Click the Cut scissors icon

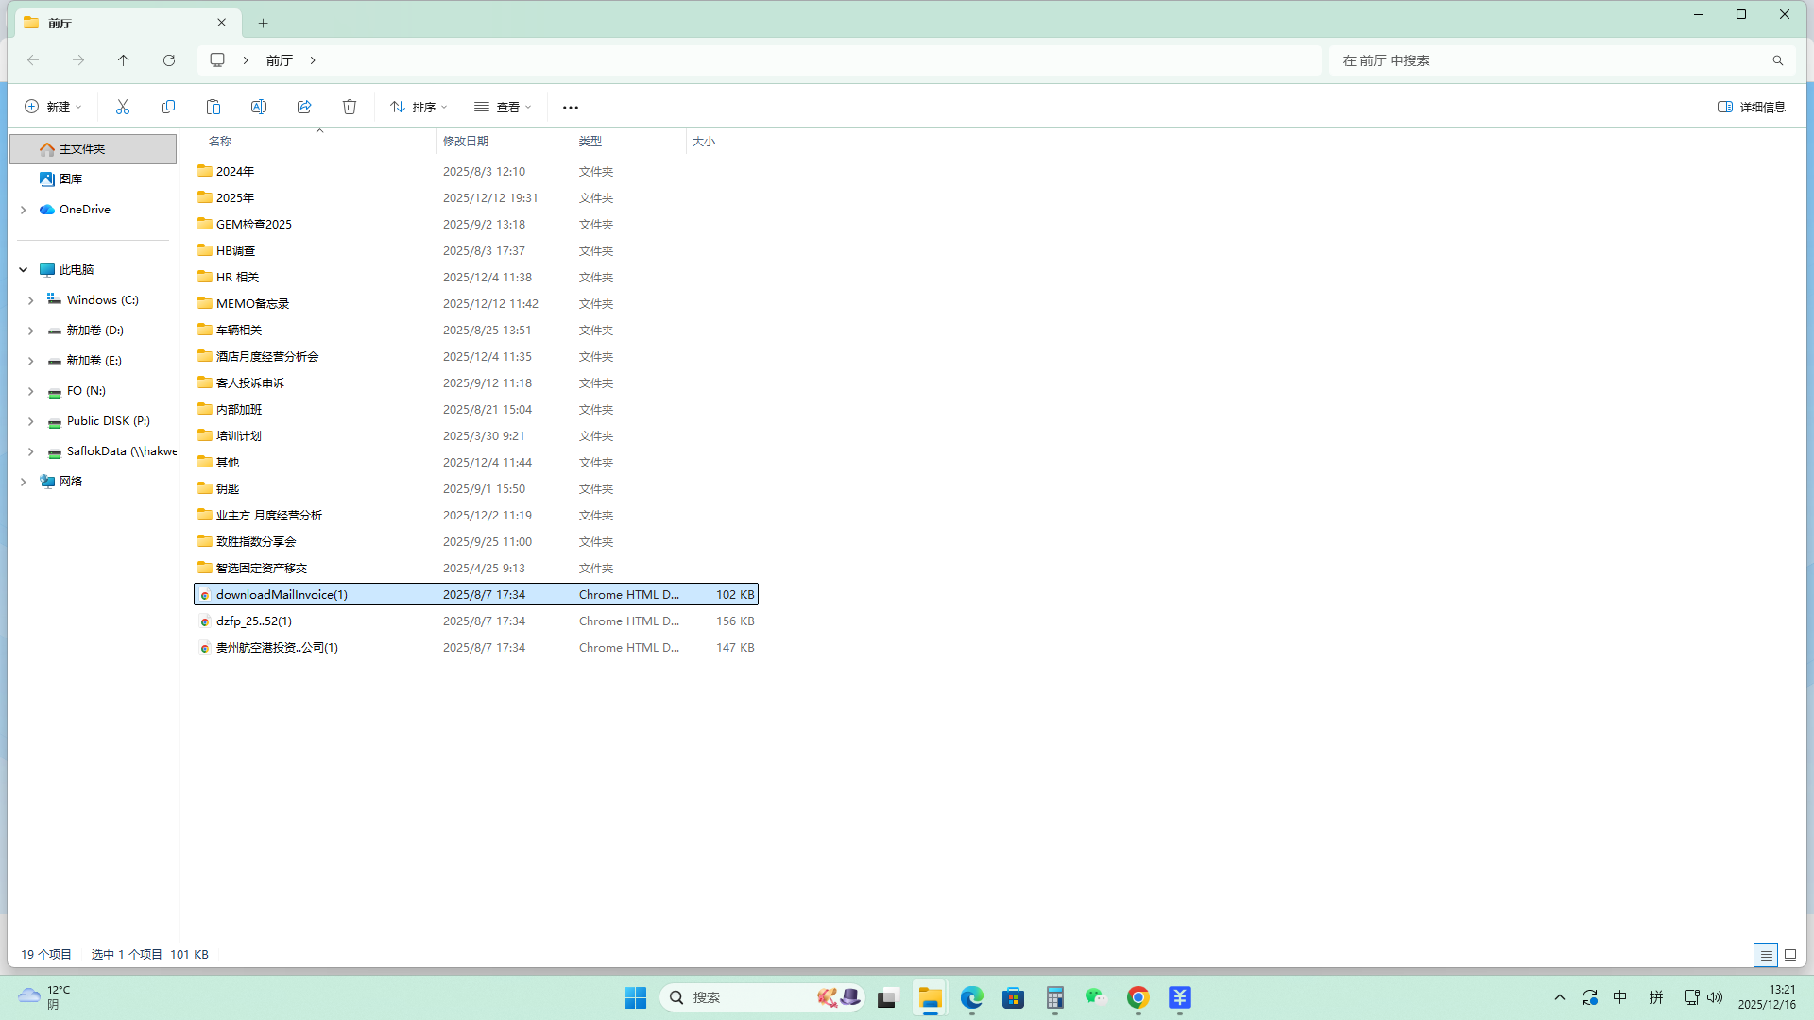(123, 107)
